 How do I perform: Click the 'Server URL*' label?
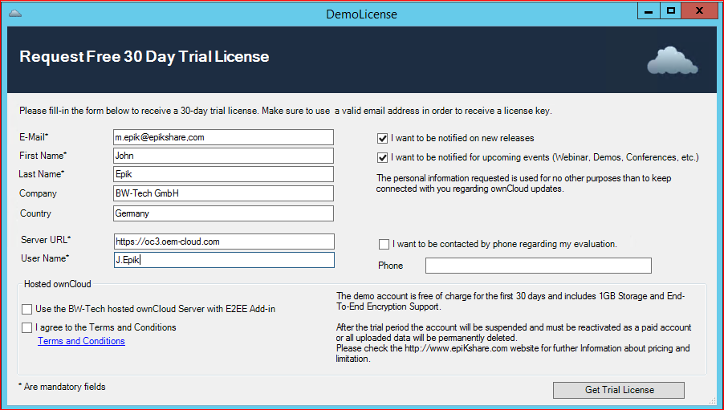pyautogui.click(x=46, y=240)
